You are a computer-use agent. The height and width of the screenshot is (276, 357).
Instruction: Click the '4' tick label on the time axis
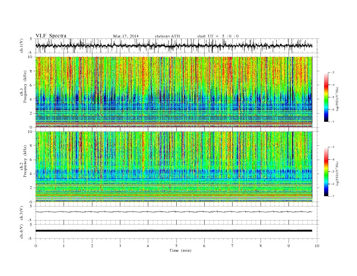point(148,246)
